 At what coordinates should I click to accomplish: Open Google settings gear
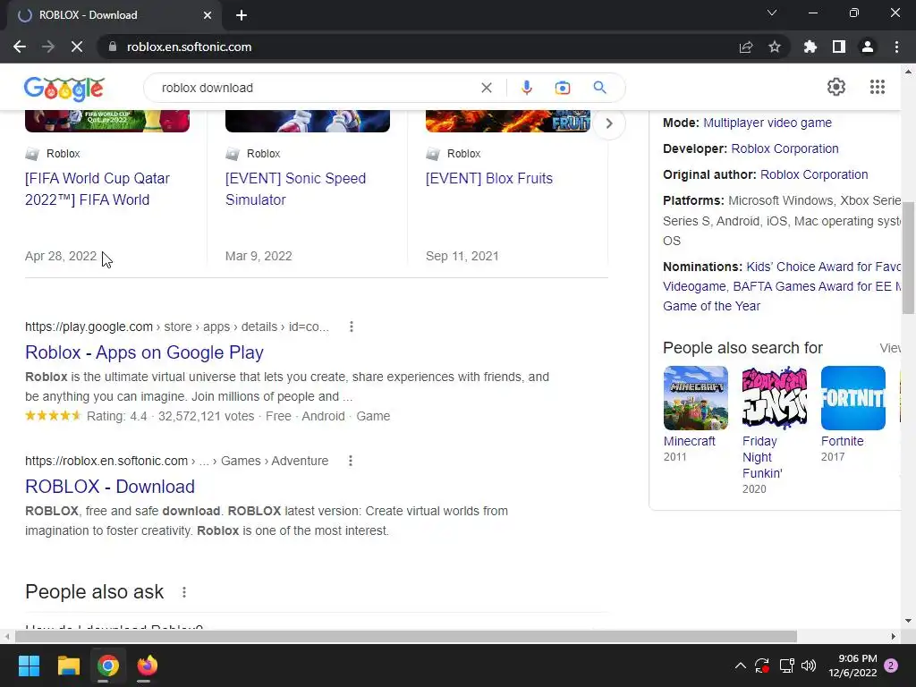click(836, 87)
